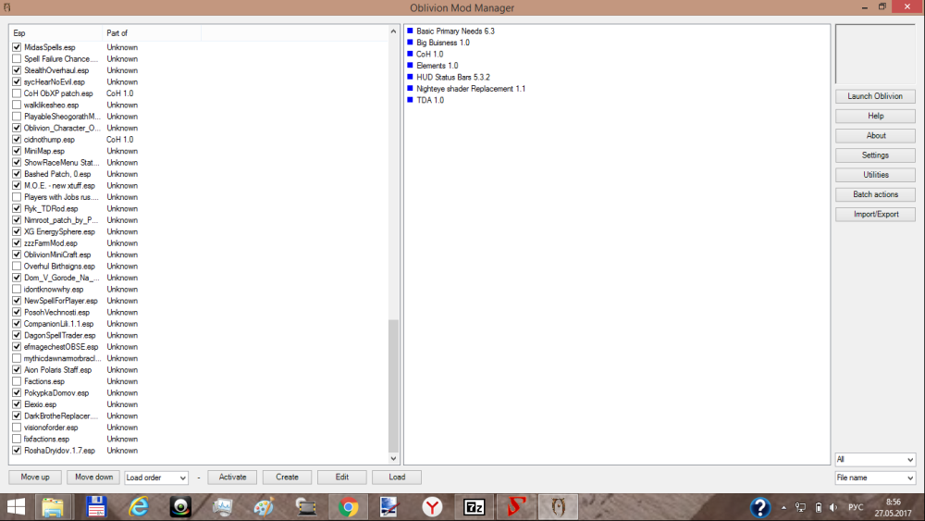Click Load button
This screenshot has width=925, height=521.
(397, 477)
